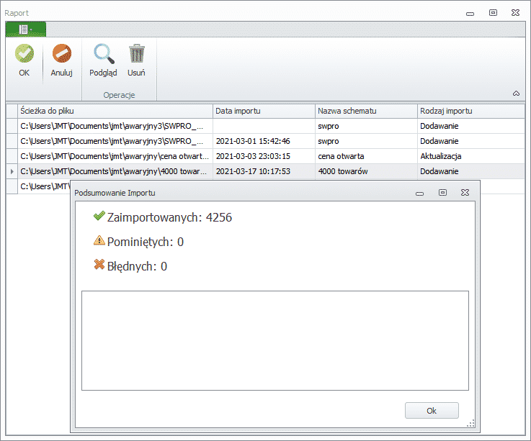
Task: Maximize the Raport window
Action: [x=493, y=12]
